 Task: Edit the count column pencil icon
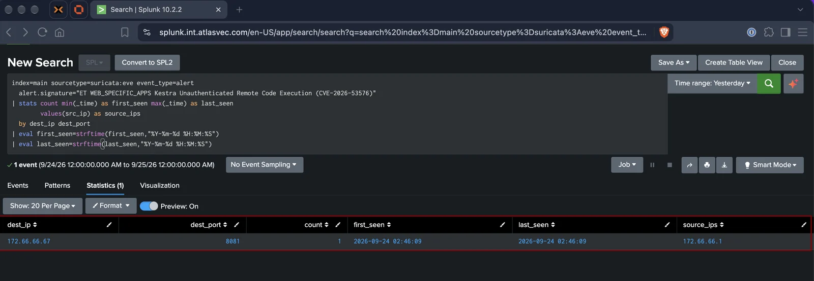[337, 225]
